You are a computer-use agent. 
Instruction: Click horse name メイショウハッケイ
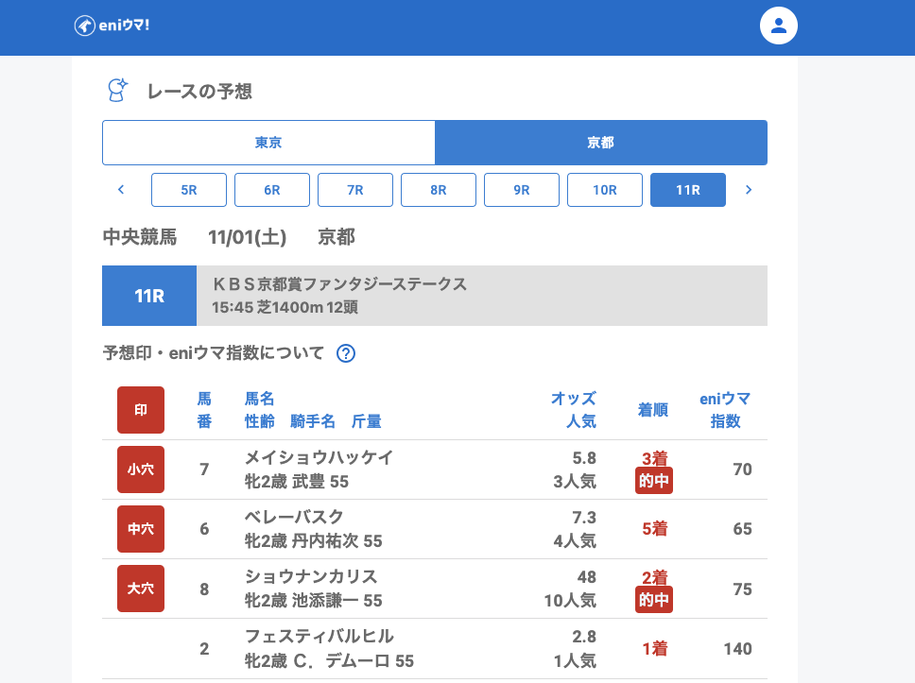point(319,457)
